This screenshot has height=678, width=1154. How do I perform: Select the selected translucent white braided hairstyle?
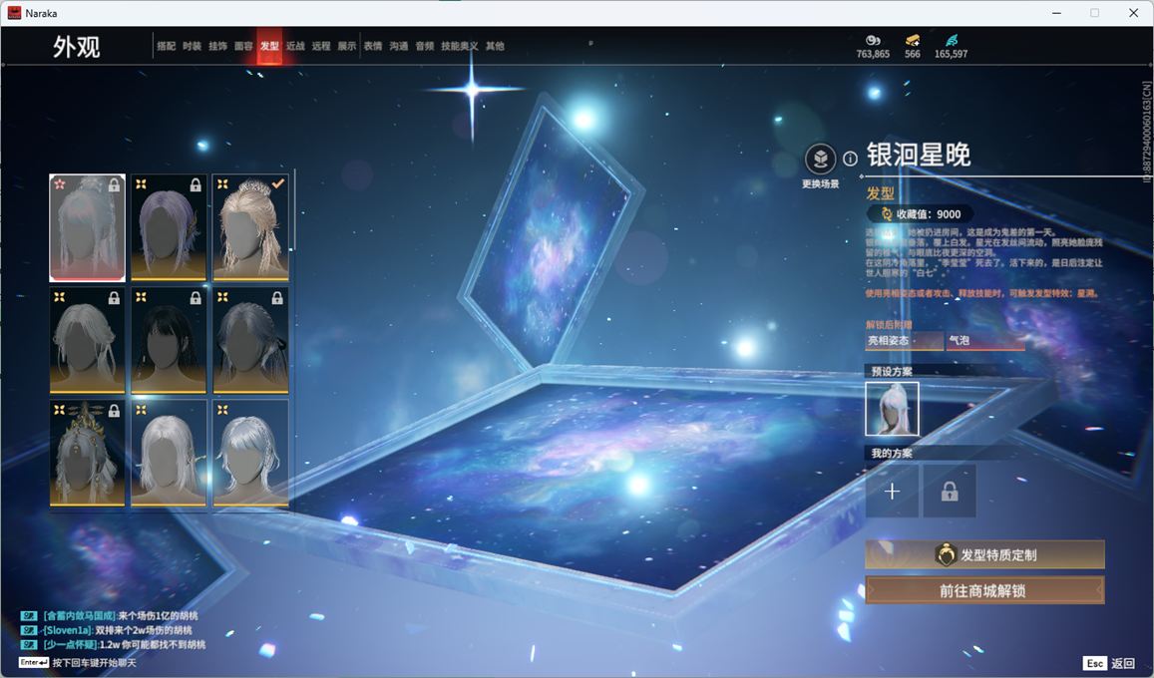point(87,228)
